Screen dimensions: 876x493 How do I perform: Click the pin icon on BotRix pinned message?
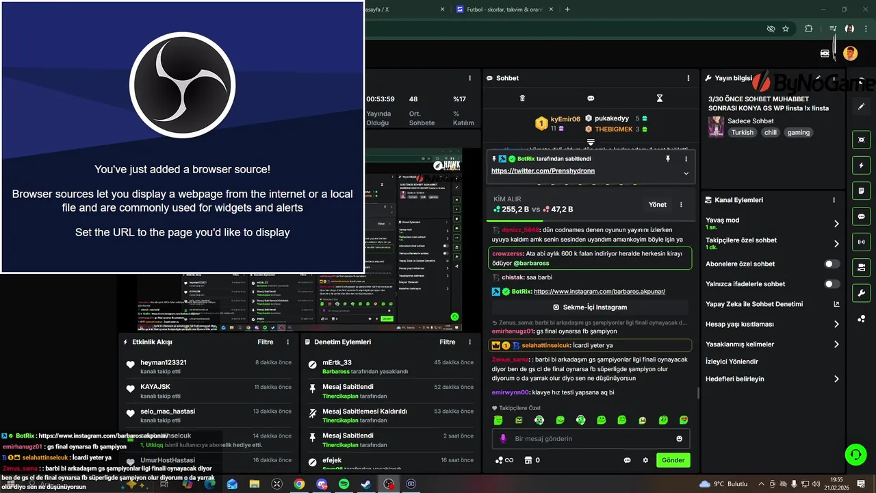coord(668,158)
